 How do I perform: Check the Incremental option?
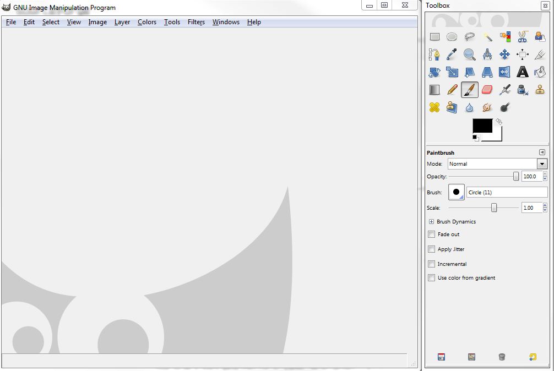click(x=432, y=264)
